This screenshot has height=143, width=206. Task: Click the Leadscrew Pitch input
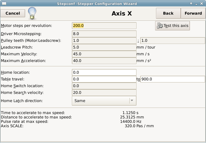(104, 47)
